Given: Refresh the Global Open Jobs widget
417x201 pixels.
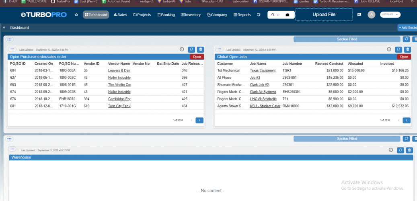Looking at the screenshot, I should 399,49.
